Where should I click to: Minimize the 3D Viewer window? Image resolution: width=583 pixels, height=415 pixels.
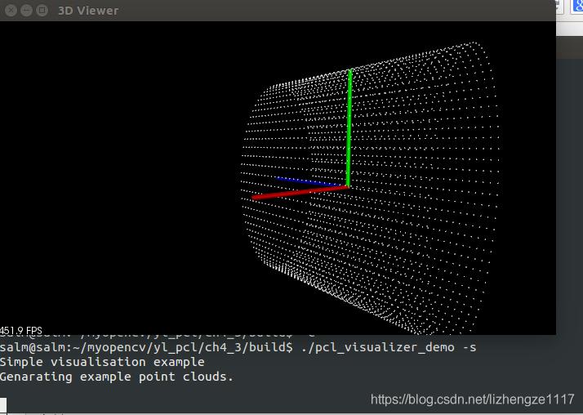click(25, 11)
